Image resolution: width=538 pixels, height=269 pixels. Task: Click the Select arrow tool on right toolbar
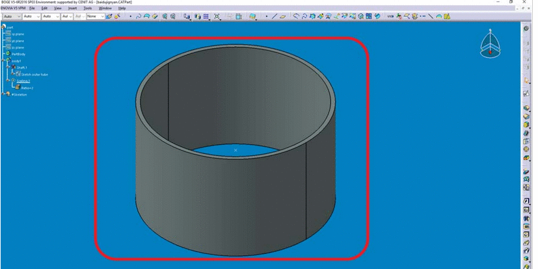(x=526, y=81)
